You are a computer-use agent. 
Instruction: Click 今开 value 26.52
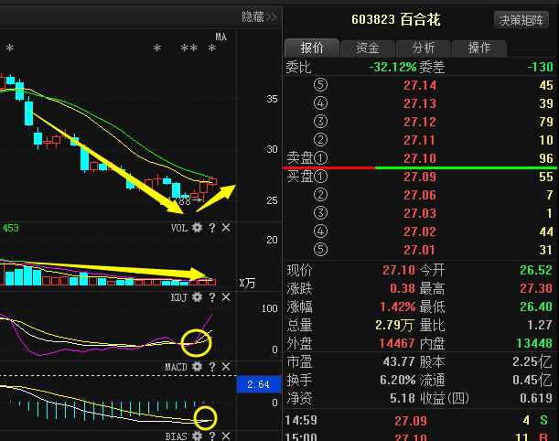click(536, 270)
